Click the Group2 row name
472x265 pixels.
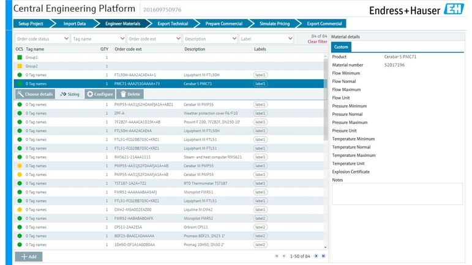point(32,66)
